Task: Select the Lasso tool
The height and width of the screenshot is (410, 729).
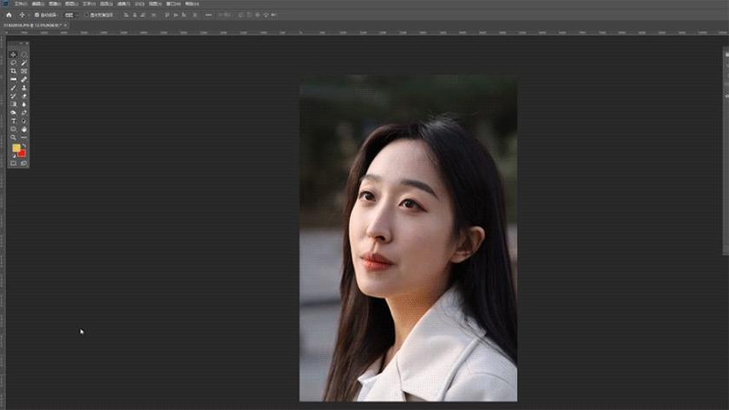Action: (13, 63)
